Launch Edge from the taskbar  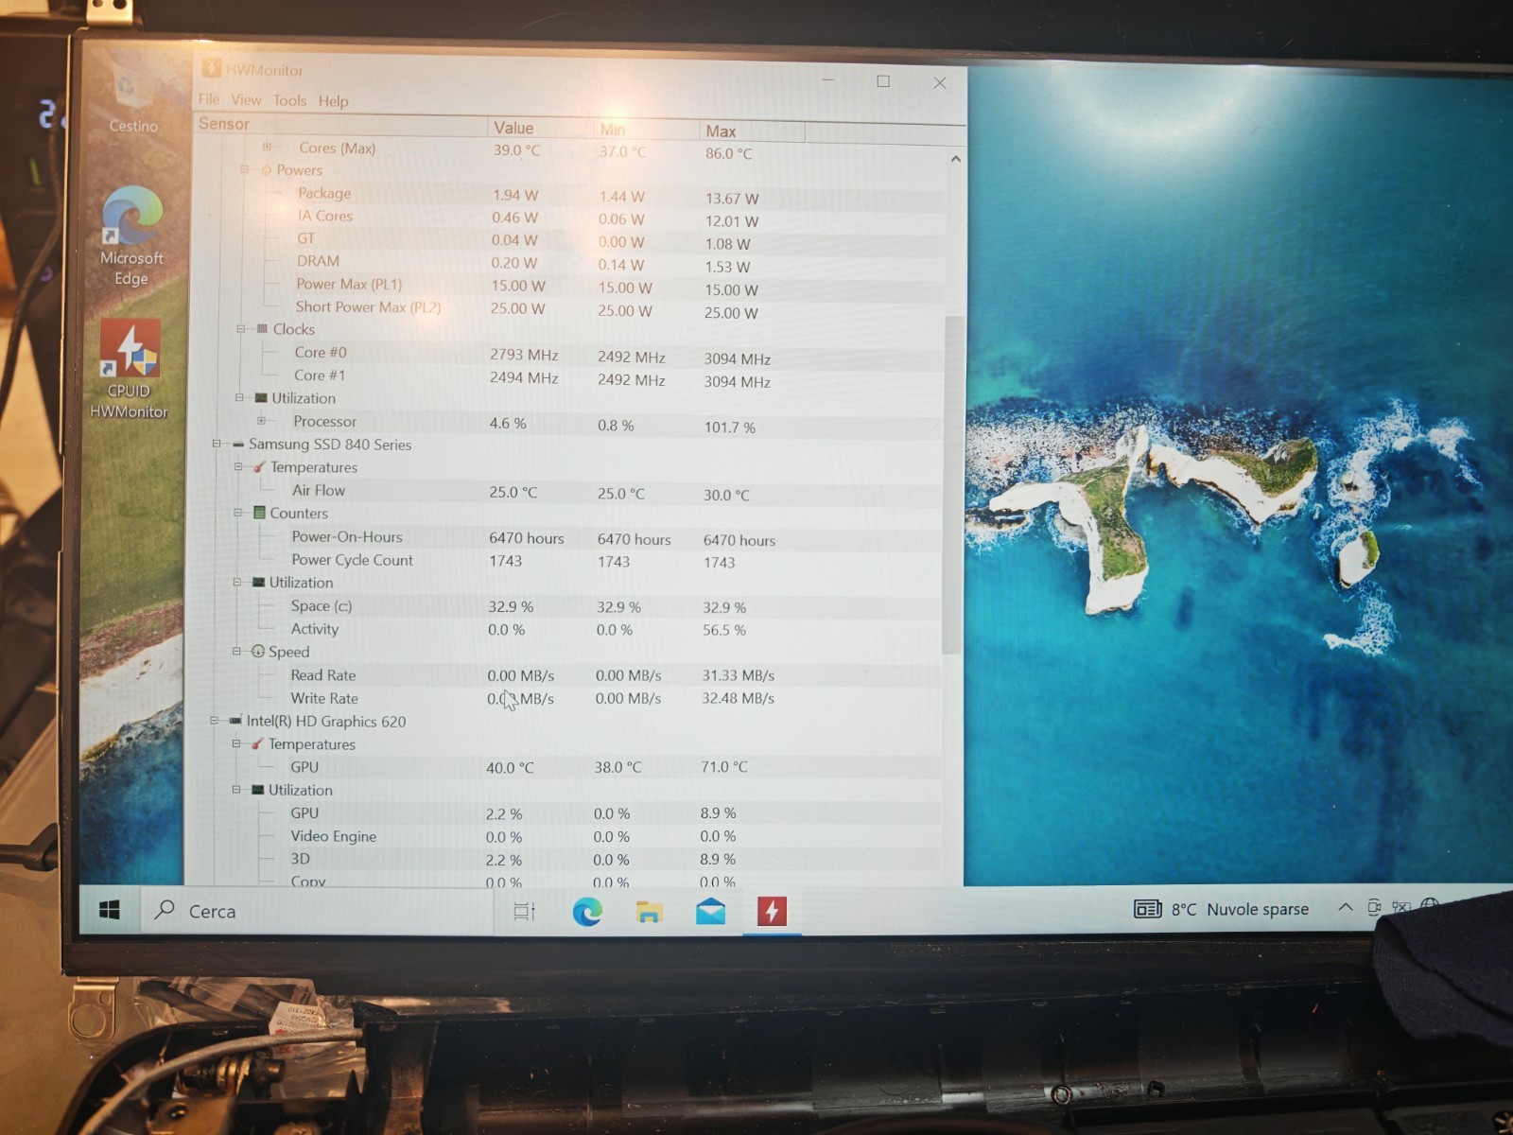pos(587,912)
